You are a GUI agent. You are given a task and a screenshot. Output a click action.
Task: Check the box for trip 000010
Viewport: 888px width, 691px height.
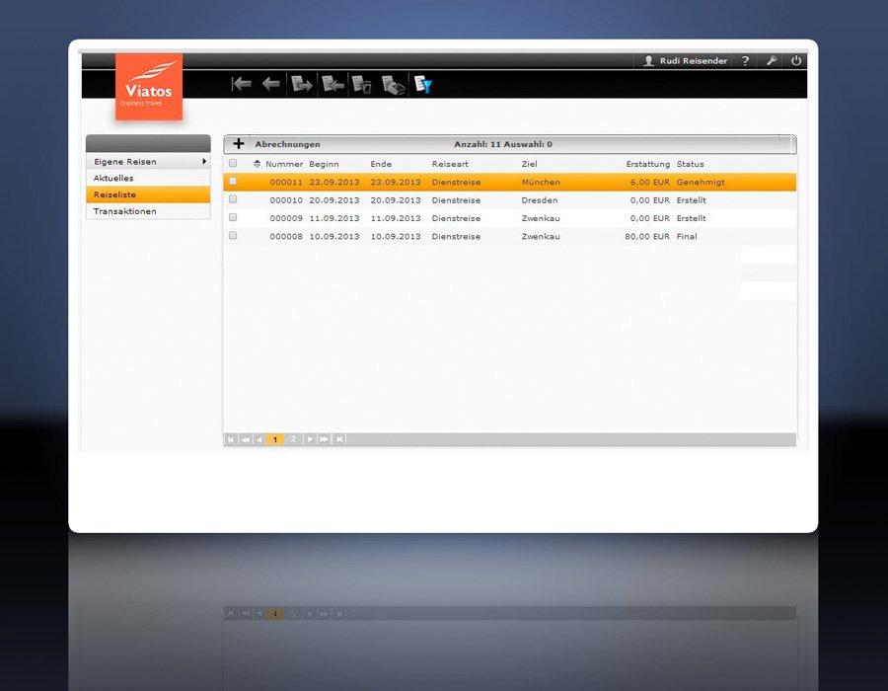(x=233, y=199)
